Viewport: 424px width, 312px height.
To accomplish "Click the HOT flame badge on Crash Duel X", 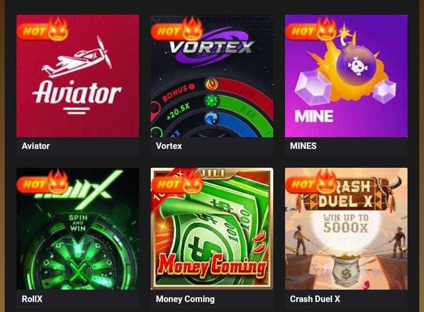I will (311, 182).
